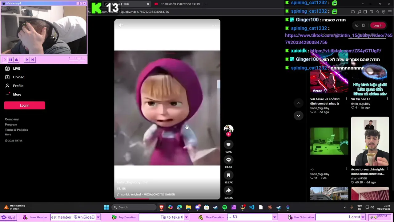This screenshot has width=394, height=222.
Task: Click the Start button on the pink bar
Action: 9,217
